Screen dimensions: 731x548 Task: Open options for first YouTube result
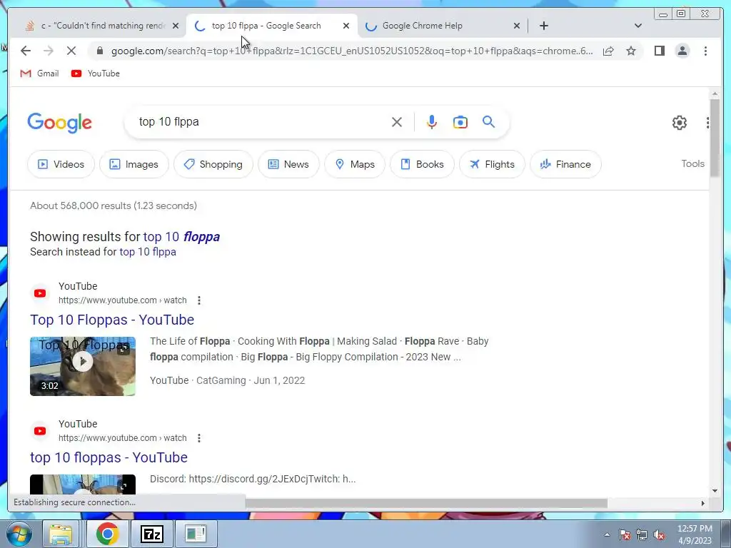(199, 300)
